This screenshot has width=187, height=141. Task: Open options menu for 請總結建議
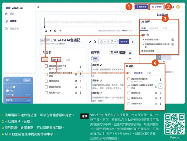pos(80,81)
